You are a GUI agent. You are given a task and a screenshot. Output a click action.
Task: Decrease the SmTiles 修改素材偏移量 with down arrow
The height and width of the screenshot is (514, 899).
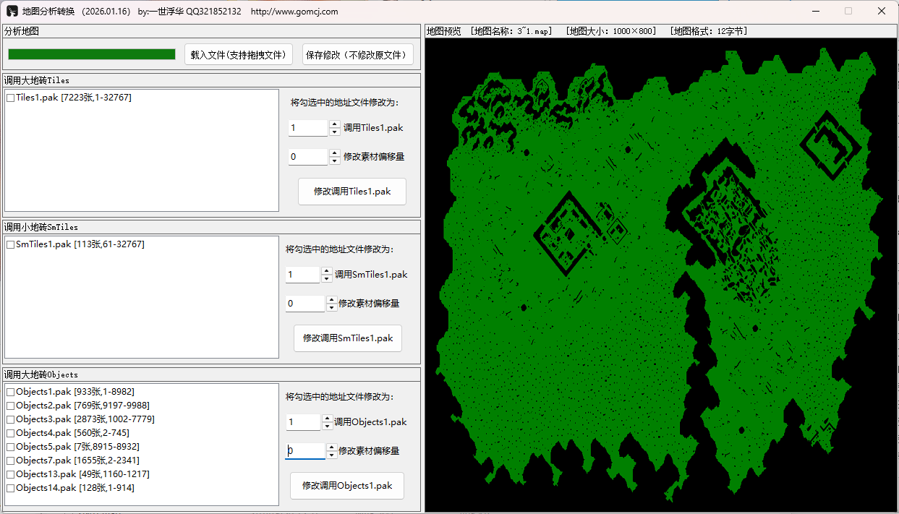[331, 307]
